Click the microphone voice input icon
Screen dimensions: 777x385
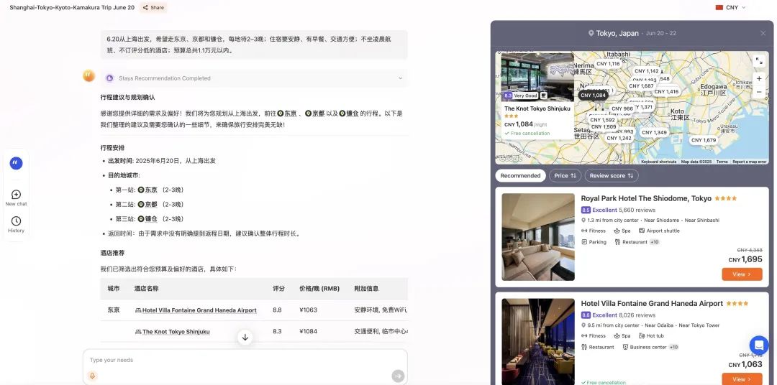coord(92,376)
